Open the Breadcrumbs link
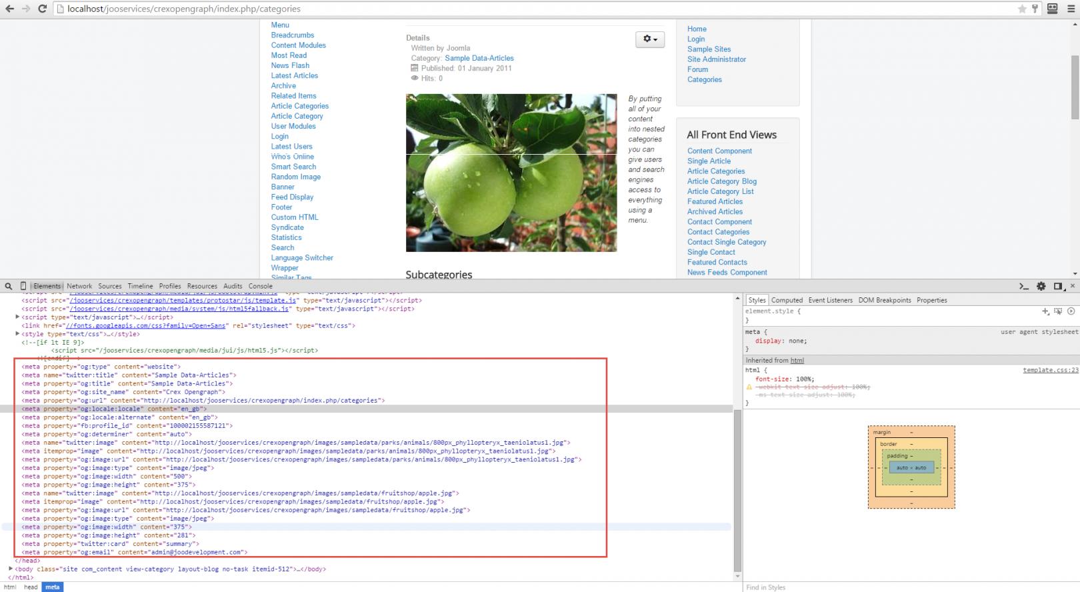The height and width of the screenshot is (592, 1080). pos(293,35)
